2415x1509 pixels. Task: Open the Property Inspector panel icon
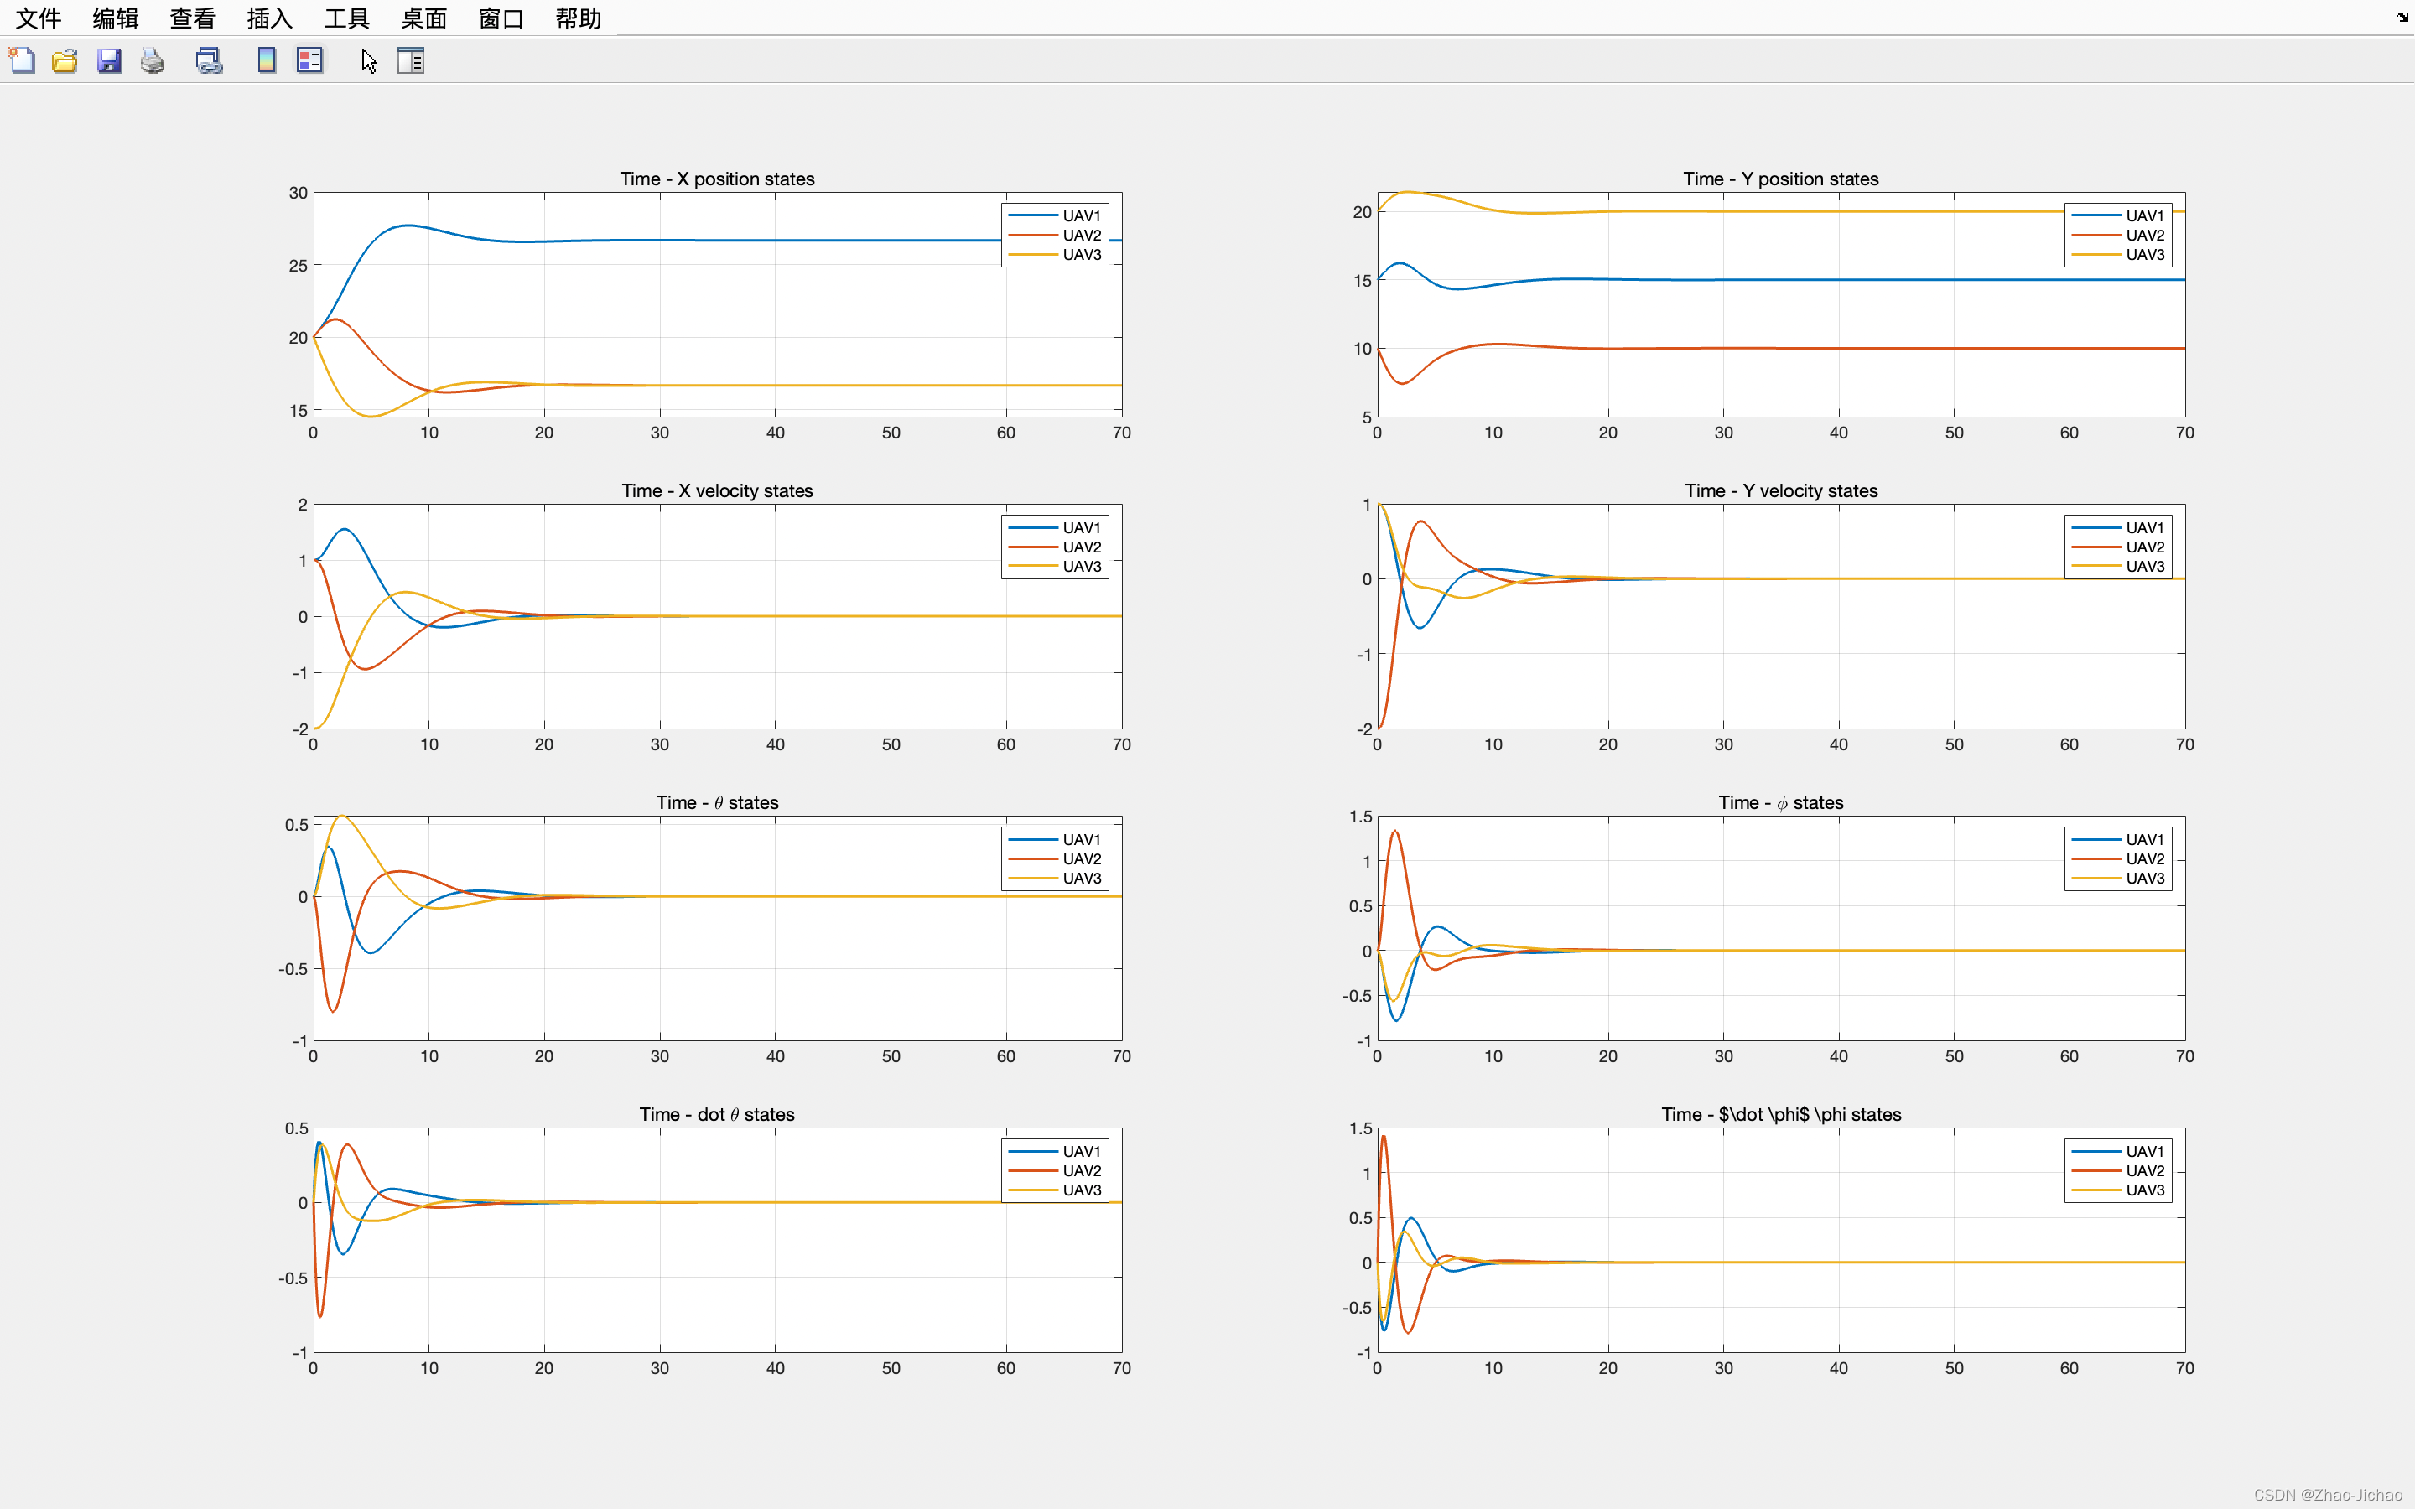[x=411, y=61]
